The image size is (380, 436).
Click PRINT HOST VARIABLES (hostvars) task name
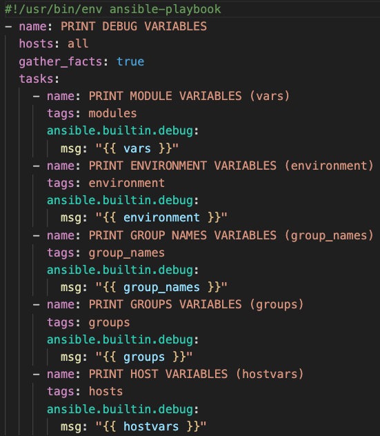tap(197, 375)
